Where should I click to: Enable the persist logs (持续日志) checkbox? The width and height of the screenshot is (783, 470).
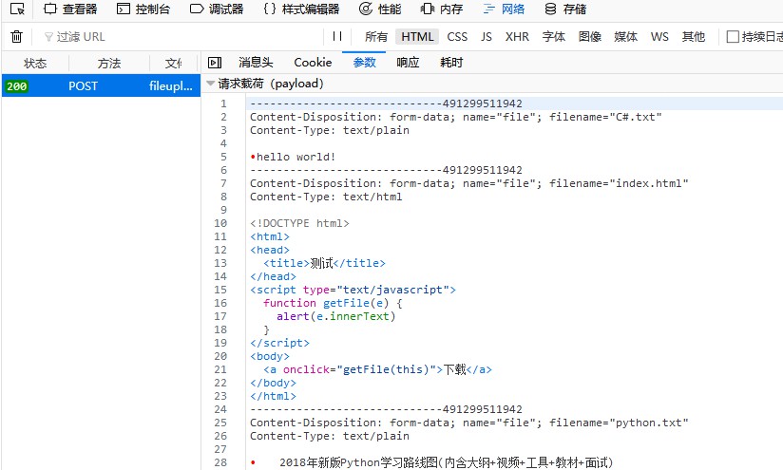pos(733,37)
